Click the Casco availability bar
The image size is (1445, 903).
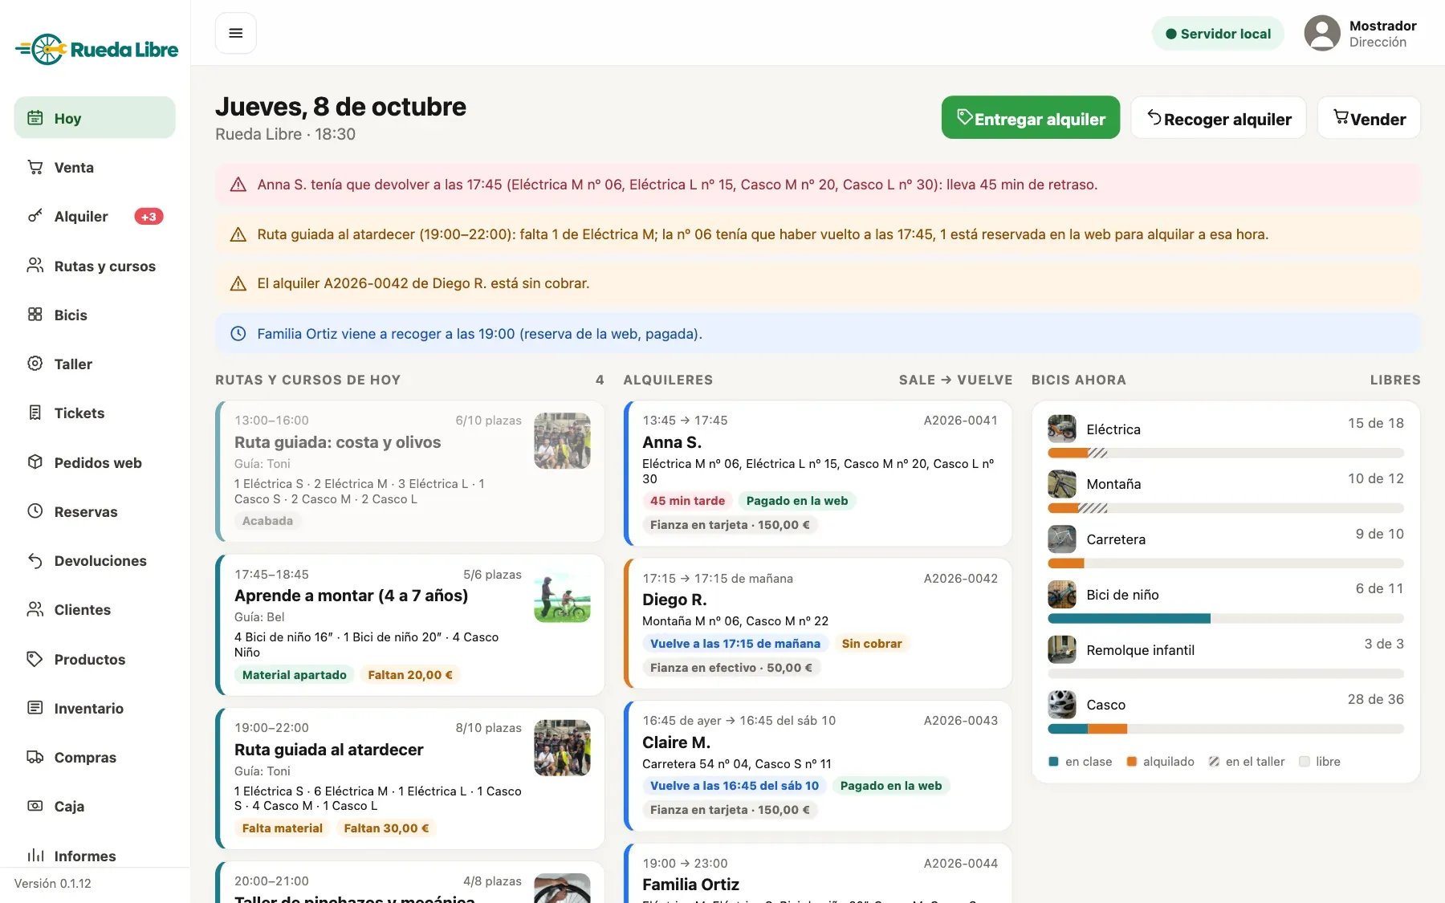click(1226, 729)
